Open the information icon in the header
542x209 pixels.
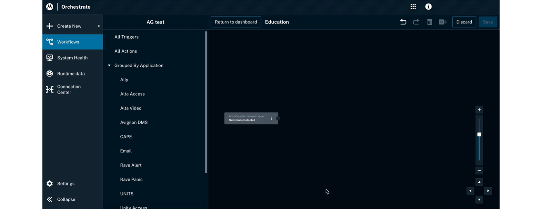428,7
